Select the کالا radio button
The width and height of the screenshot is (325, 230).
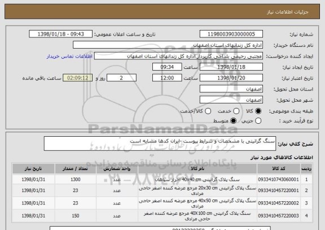click(258, 111)
